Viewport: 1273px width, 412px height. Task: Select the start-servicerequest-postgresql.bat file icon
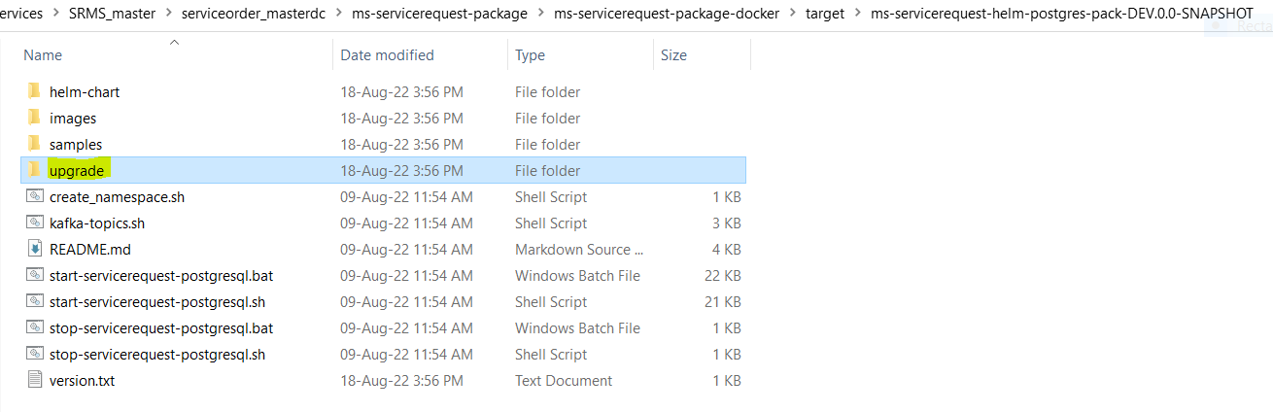pos(35,275)
